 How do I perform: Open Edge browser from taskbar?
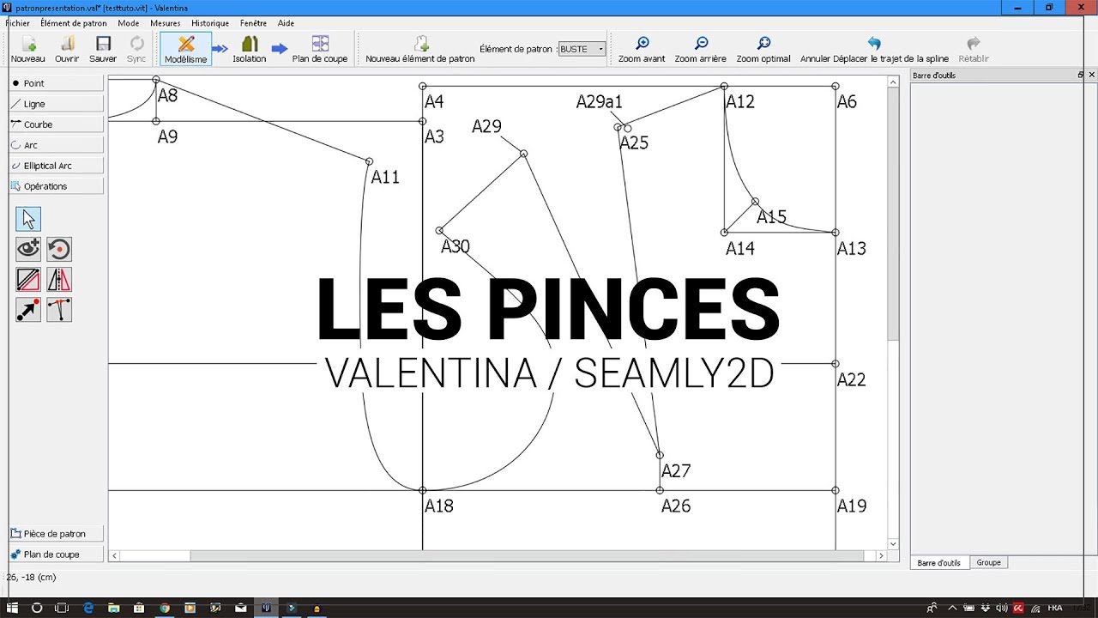point(87,608)
